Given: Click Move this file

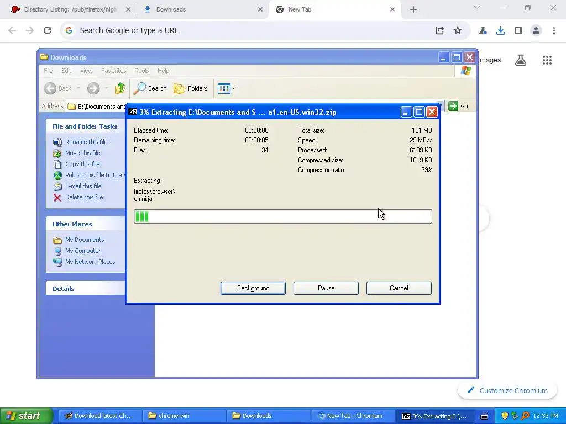Looking at the screenshot, I should click(x=83, y=153).
